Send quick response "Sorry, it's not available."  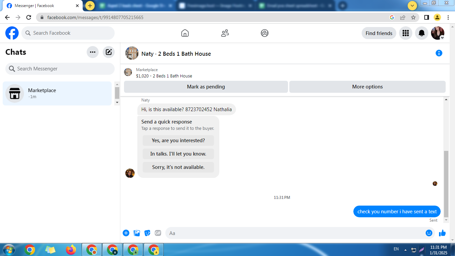[x=178, y=167]
